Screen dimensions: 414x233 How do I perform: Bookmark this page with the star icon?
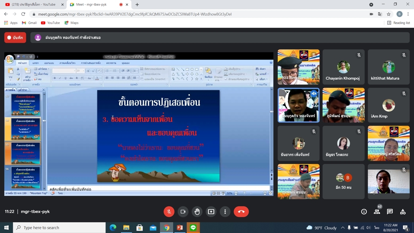point(389,14)
